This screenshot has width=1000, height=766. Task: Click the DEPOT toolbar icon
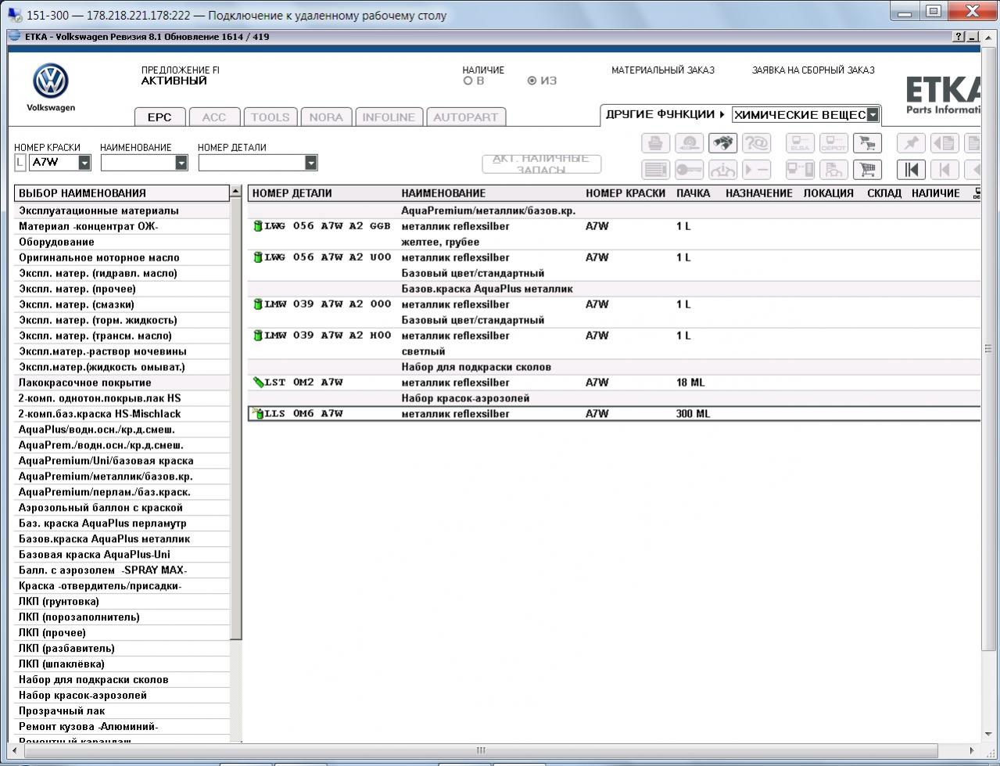click(x=833, y=143)
